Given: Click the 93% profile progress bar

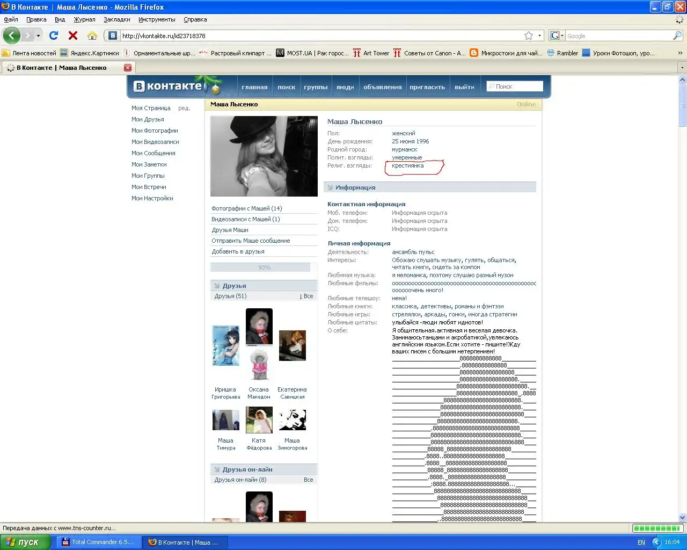Looking at the screenshot, I should [x=260, y=267].
